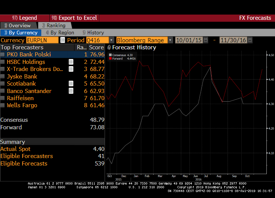Click the Forecast History panel number icon

pos(109,47)
